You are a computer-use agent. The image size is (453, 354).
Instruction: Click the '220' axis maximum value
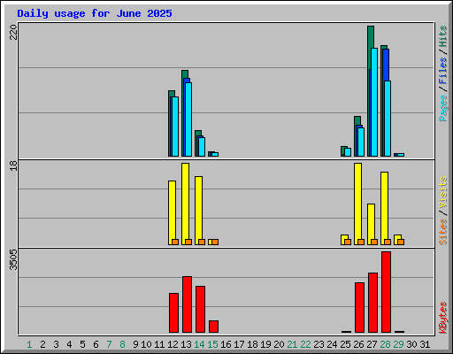13,32
